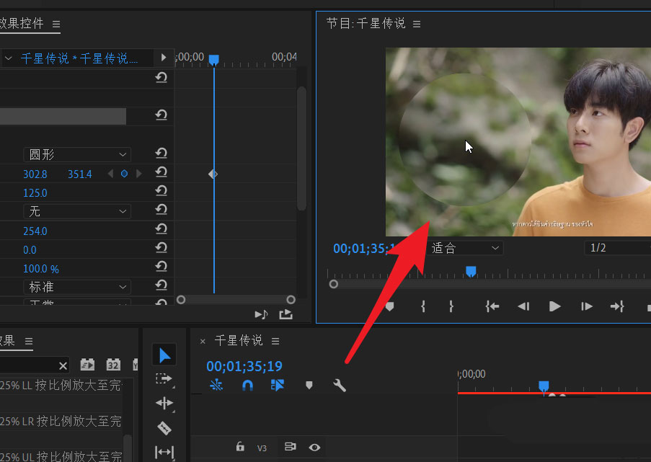Click Go to In point button

tap(492, 306)
